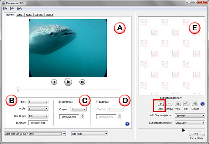Click the View extraction item button
The width and height of the screenshot is (209, 144).
[178, 104]
